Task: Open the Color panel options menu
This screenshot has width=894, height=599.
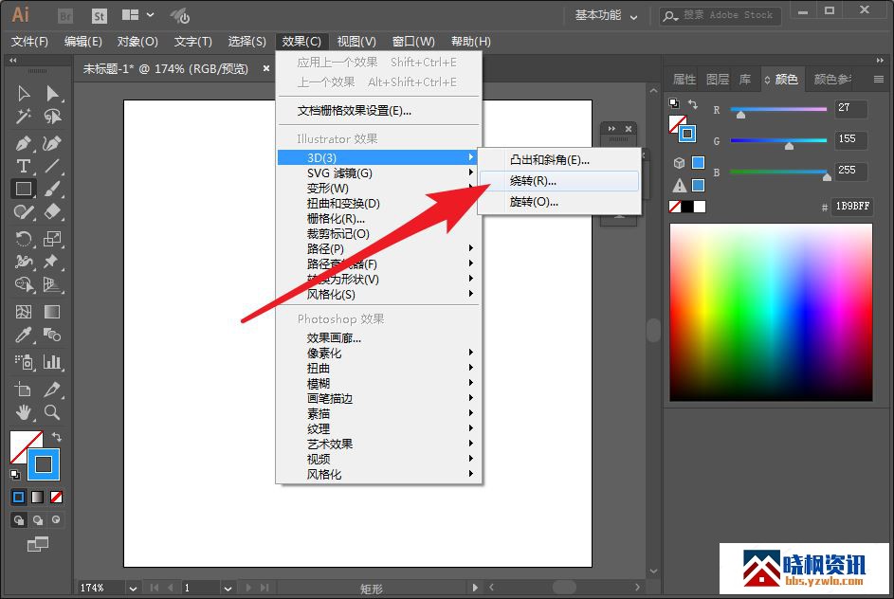Action: coord(878,80)
